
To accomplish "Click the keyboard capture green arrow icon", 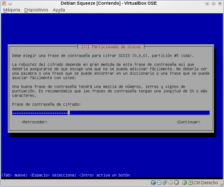I will tap(190, 183).
